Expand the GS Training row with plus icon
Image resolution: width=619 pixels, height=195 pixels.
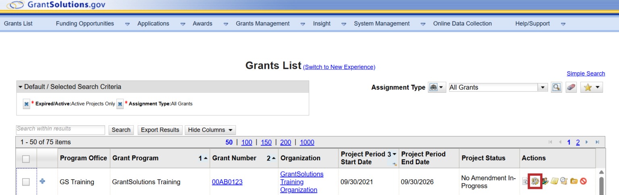coord(42,181)
